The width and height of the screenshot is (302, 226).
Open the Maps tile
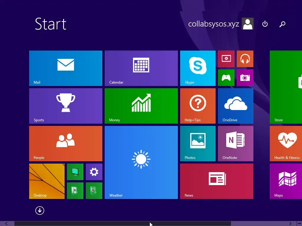pyautogui.click(x=286, y=181)
